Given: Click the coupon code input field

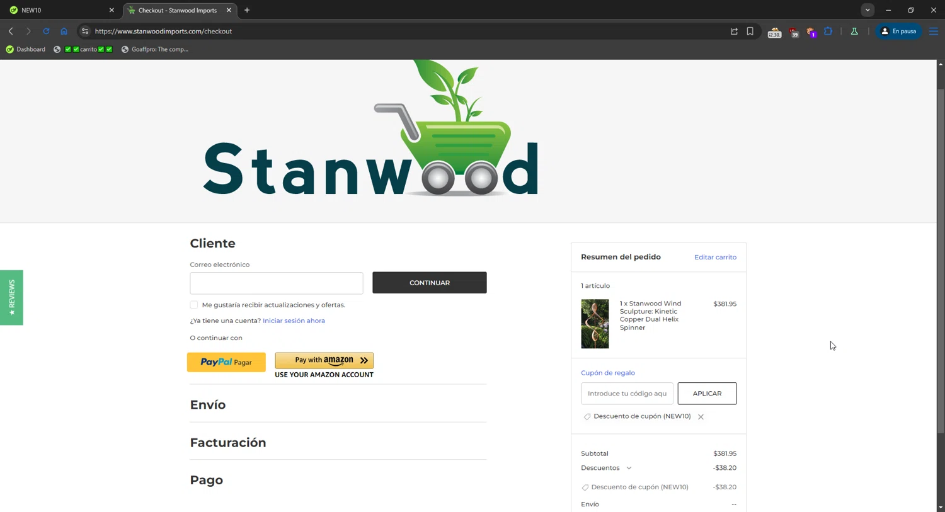Looking at the screenshot, I should [x=627, y=394].
